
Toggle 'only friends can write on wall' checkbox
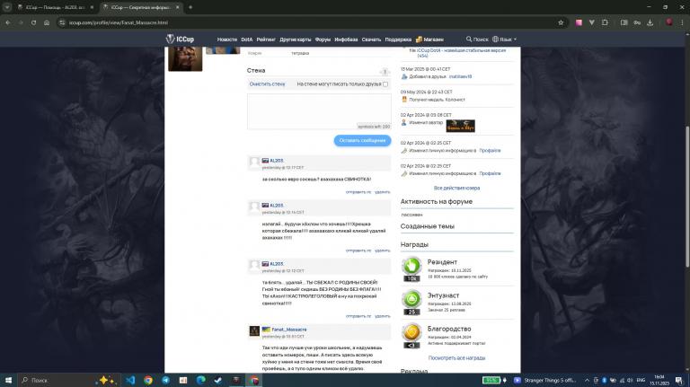coord(385,84)
